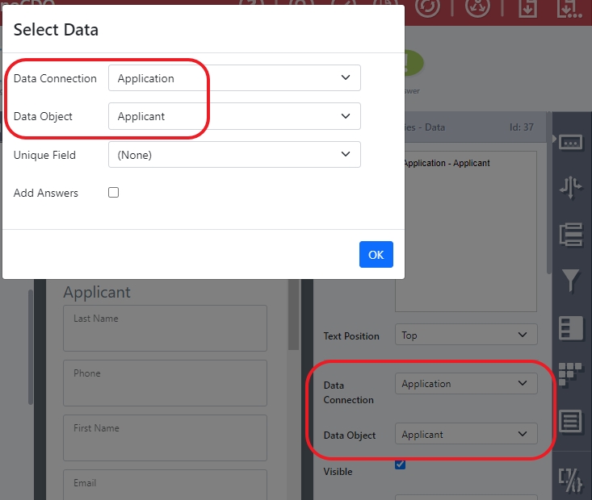Viewport: 592px width, 500px height.
Task: Click the Applicant heading in form preview
Action: (x=97, y=292)
